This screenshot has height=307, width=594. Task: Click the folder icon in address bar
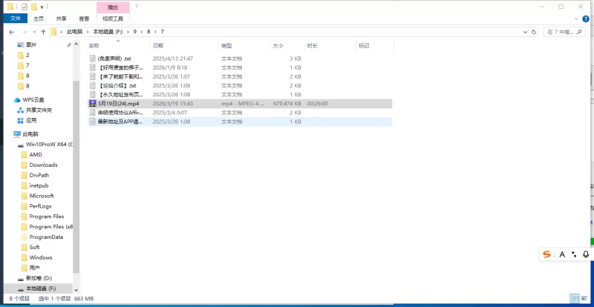click(x=54, y=32)
